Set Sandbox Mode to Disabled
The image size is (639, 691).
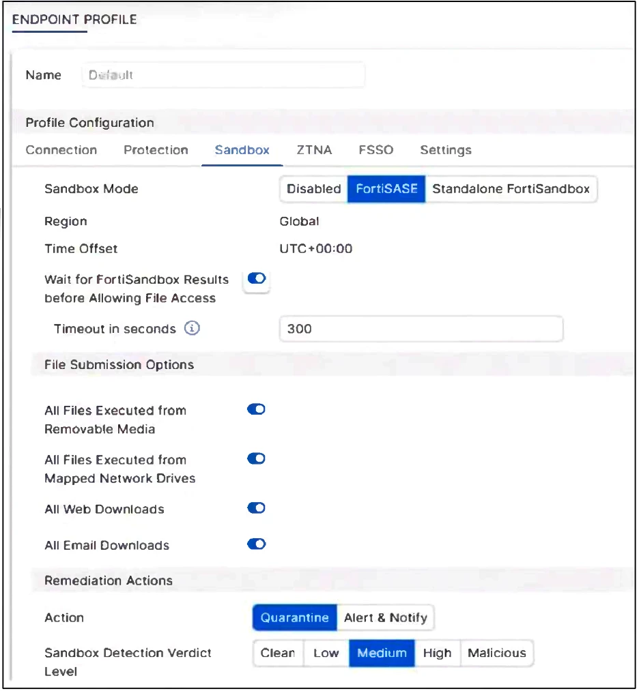tap(313, 189)
